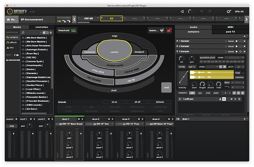Screen dimensions: 254x167
Task: Go to next sample arrow
Action: [x=242, y=93]
